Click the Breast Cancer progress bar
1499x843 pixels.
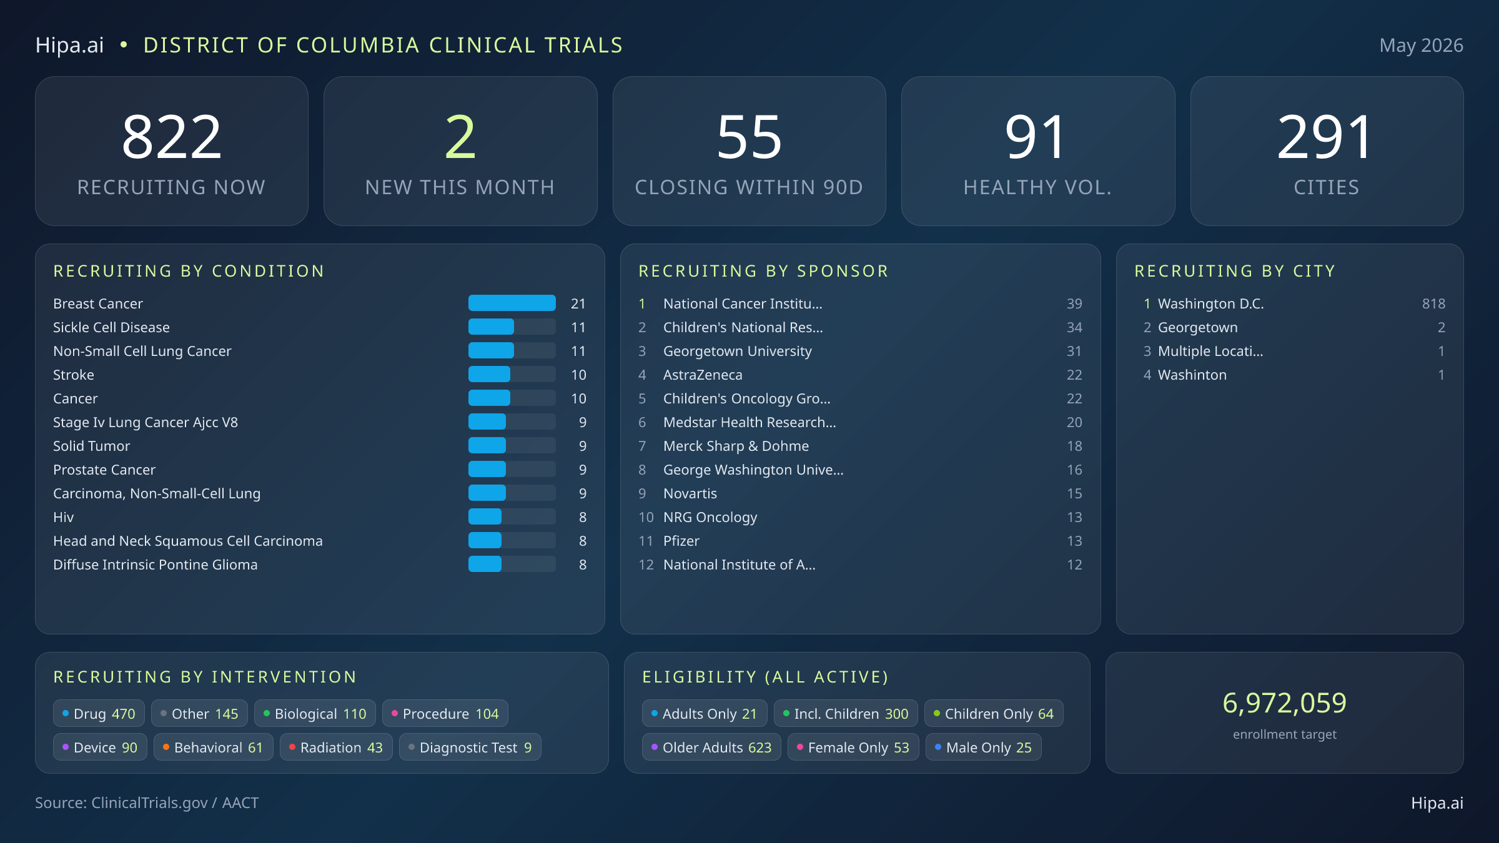click(512, 303)
